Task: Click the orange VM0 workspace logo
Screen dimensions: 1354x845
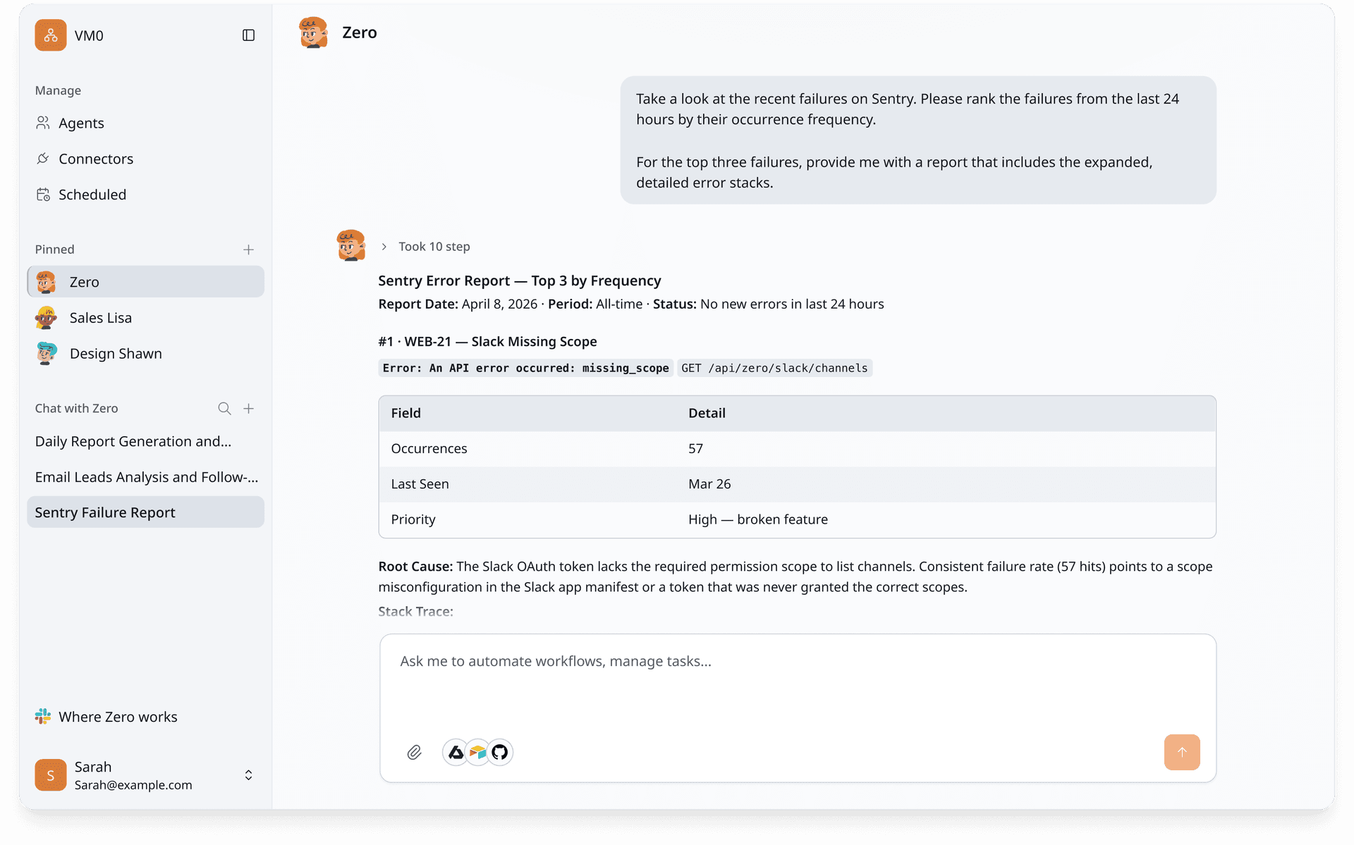Action: [50, 35]
